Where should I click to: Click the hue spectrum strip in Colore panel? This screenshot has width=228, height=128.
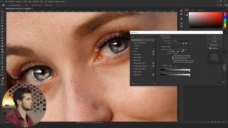pos(225,20)
